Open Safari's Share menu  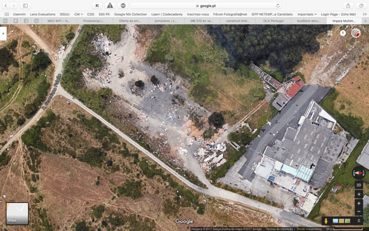point(348,5)
